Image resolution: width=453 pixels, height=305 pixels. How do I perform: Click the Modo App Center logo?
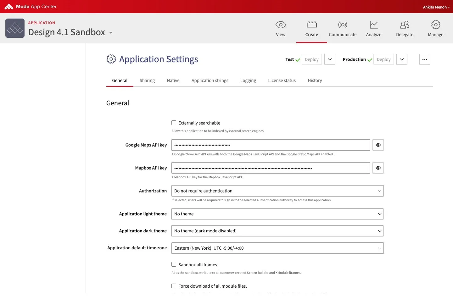(31, 7)
